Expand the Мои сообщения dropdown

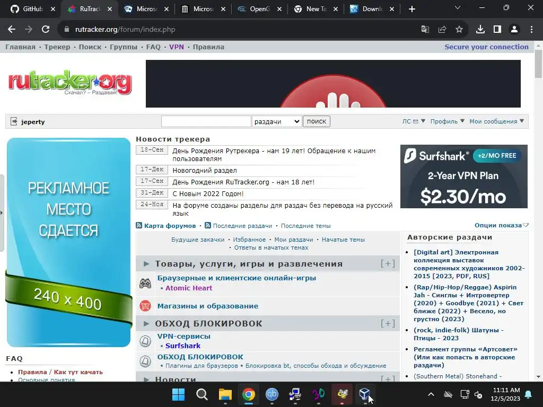tap(496, 121)
